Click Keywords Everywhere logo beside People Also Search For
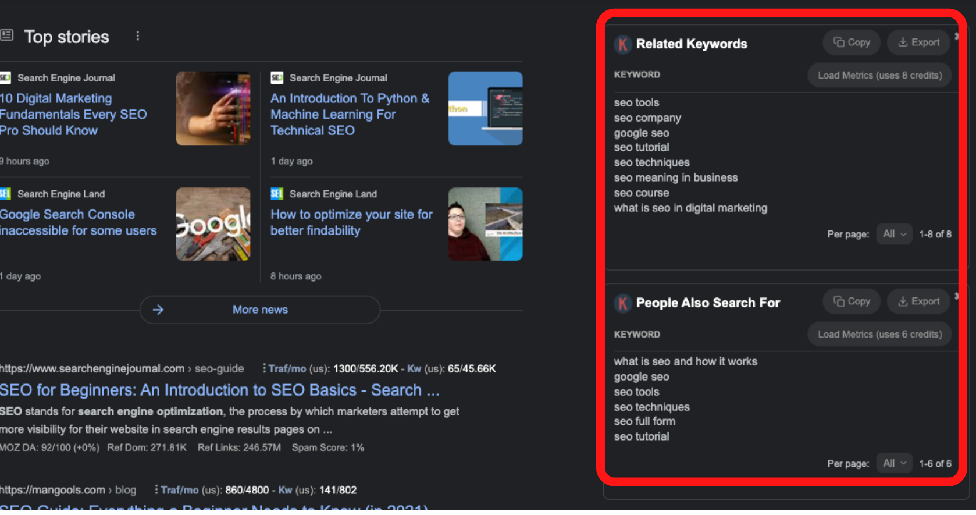This screenshot has height=515, width=976. point(623,303)
